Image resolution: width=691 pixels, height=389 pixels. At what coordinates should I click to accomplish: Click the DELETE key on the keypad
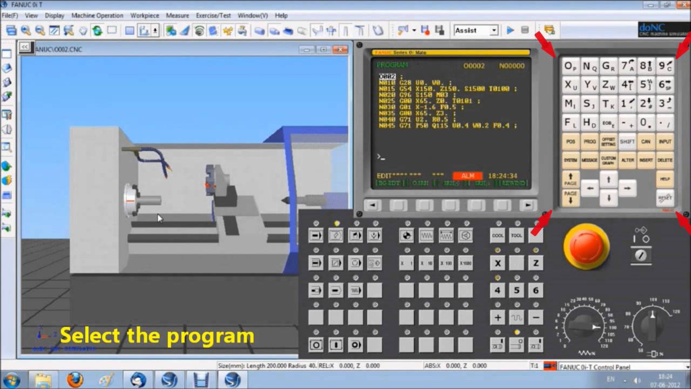(665, 160)
